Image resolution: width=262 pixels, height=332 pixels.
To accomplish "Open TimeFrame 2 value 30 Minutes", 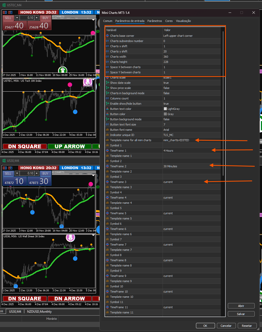I will coord(192,166).
